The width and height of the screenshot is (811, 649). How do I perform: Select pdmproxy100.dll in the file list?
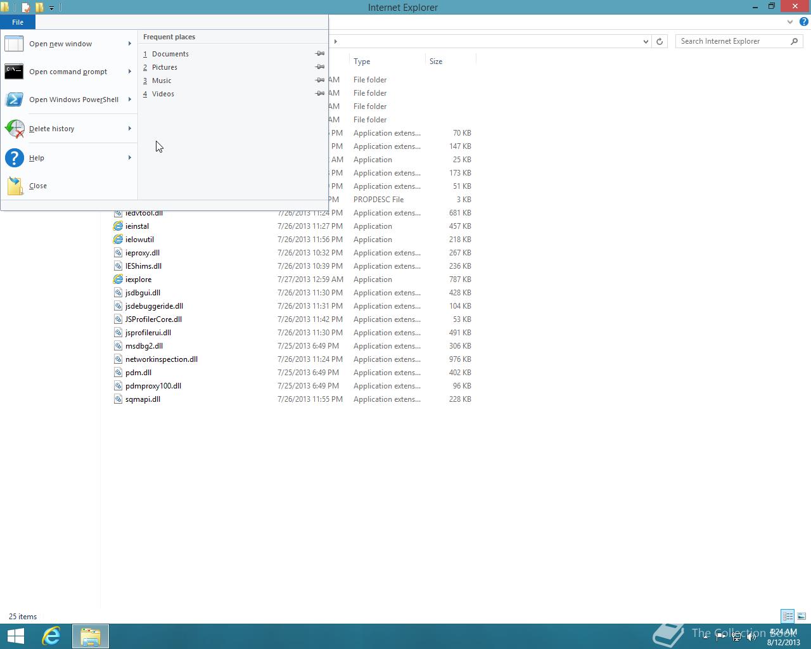tap(153, 386)
